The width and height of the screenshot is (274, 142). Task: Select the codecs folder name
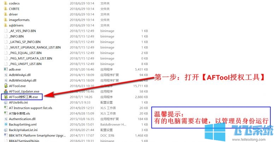(x=14, y=3)
